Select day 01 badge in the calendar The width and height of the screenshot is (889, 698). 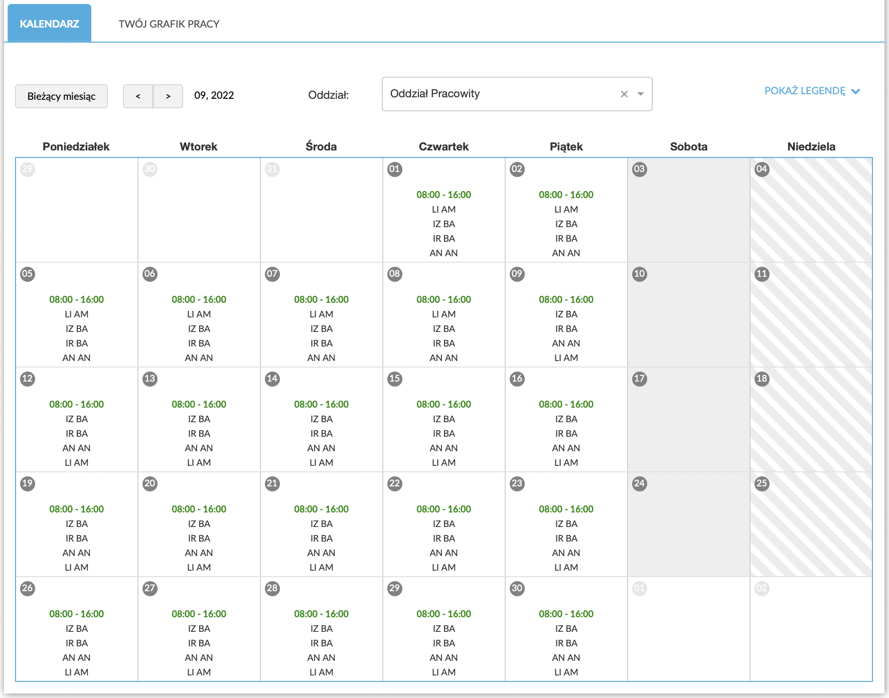pyautogui.click(x=395, y=169)
